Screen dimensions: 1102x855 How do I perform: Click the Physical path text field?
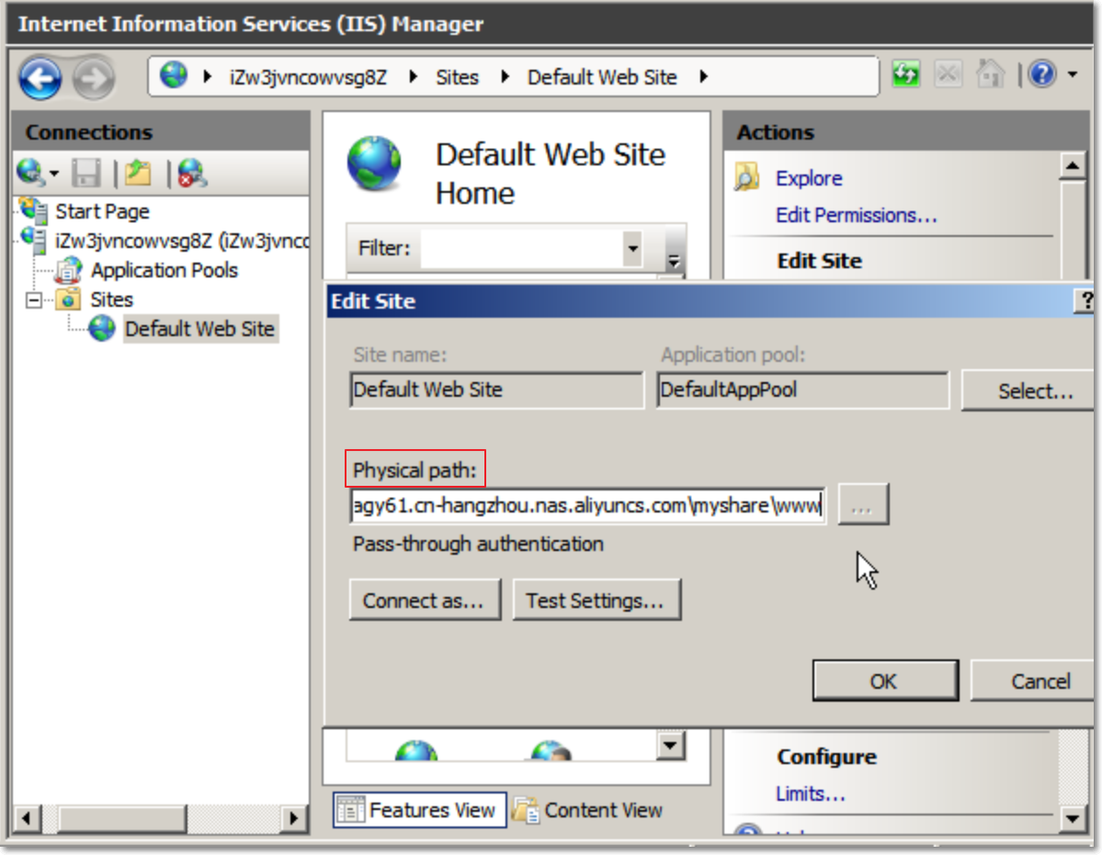[586, 506]
